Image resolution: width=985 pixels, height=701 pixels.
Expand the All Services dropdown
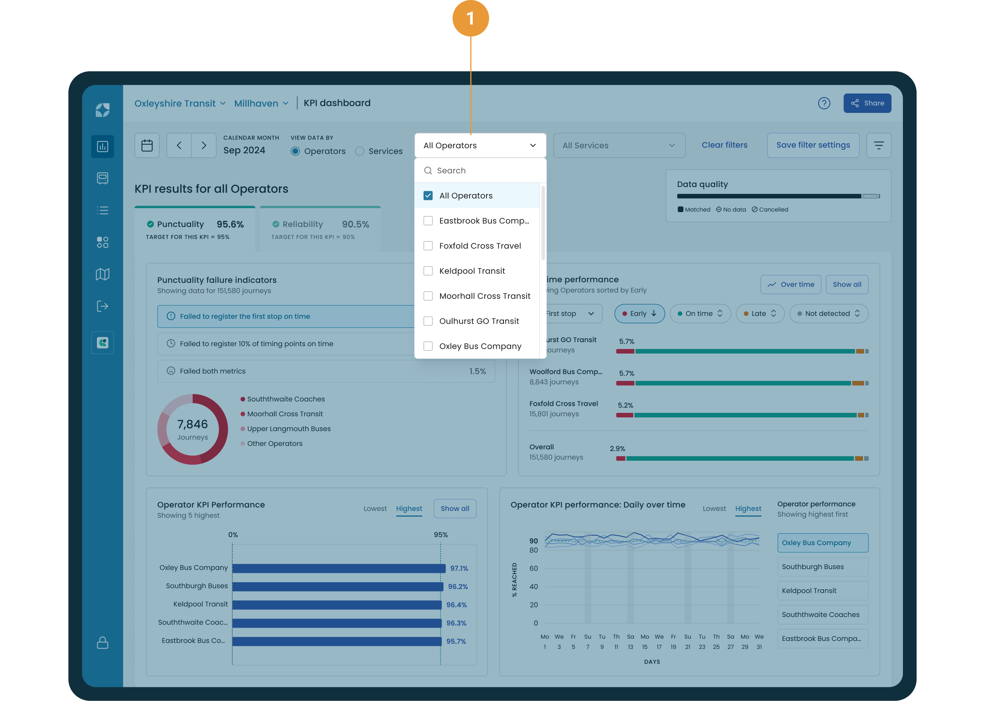619,146
